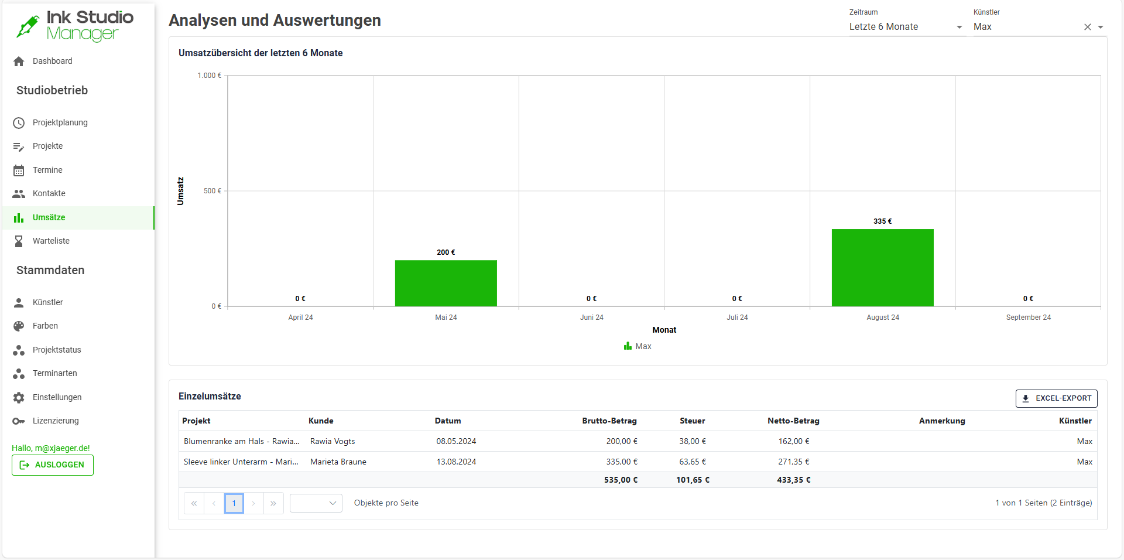The image size is (1124, 560).
Task: Click the Hallo, m@xjaeger.de! greeting text
Action: tap(51, 448)
